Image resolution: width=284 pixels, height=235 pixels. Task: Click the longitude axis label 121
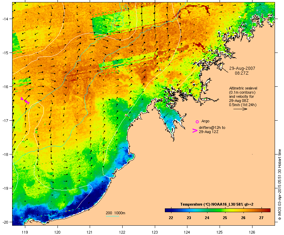pyautogui.click(x=90, y=232)
